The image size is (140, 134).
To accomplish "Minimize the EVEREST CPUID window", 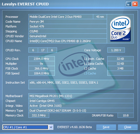I will 129,4.
